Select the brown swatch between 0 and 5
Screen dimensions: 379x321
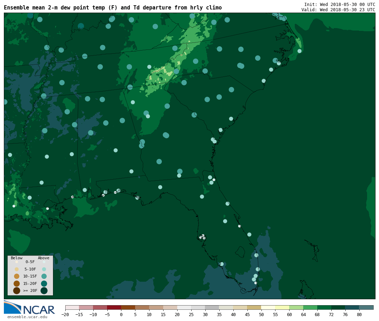tap(128, 307)
